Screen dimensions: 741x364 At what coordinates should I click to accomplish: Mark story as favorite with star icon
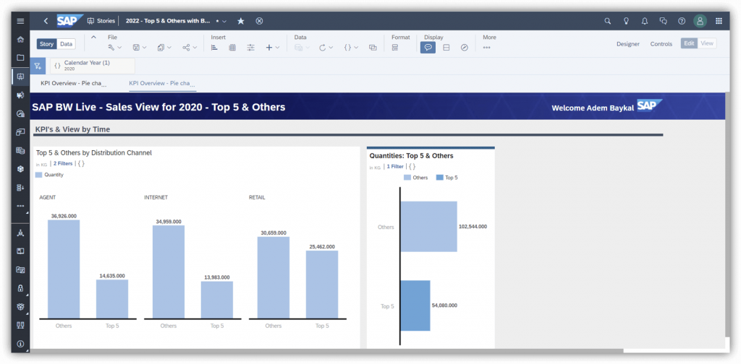click(240, 21)
